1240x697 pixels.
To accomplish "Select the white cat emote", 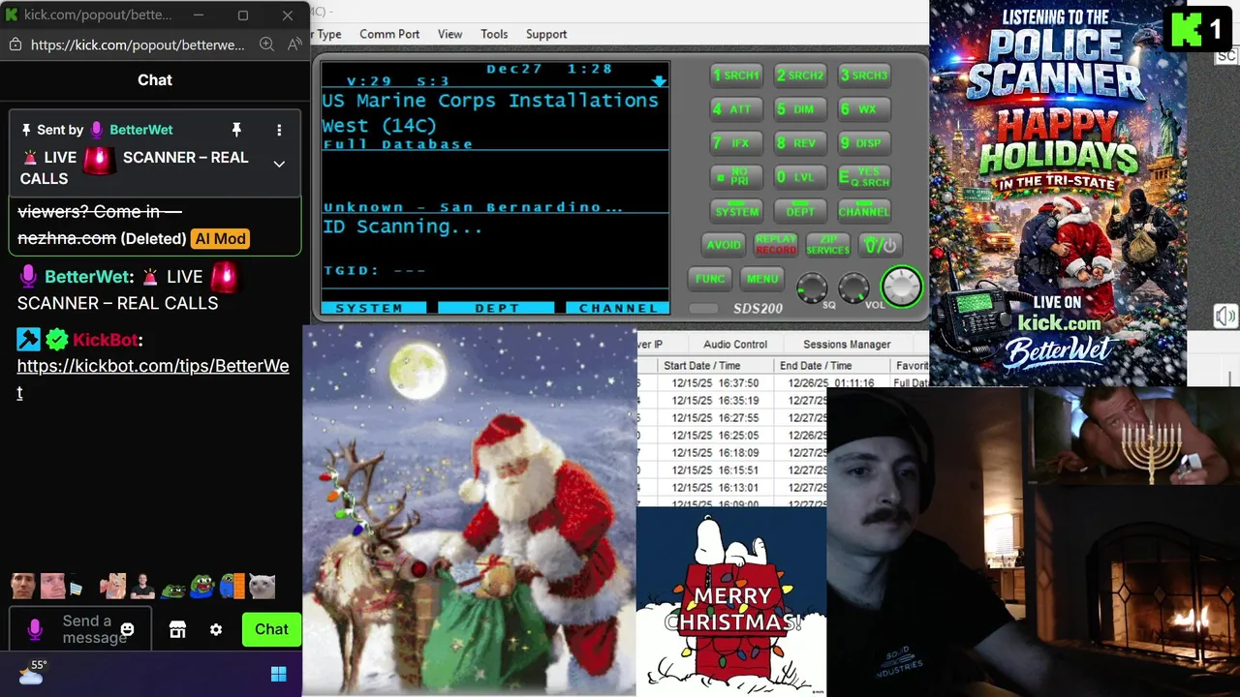I will point(262,586).
